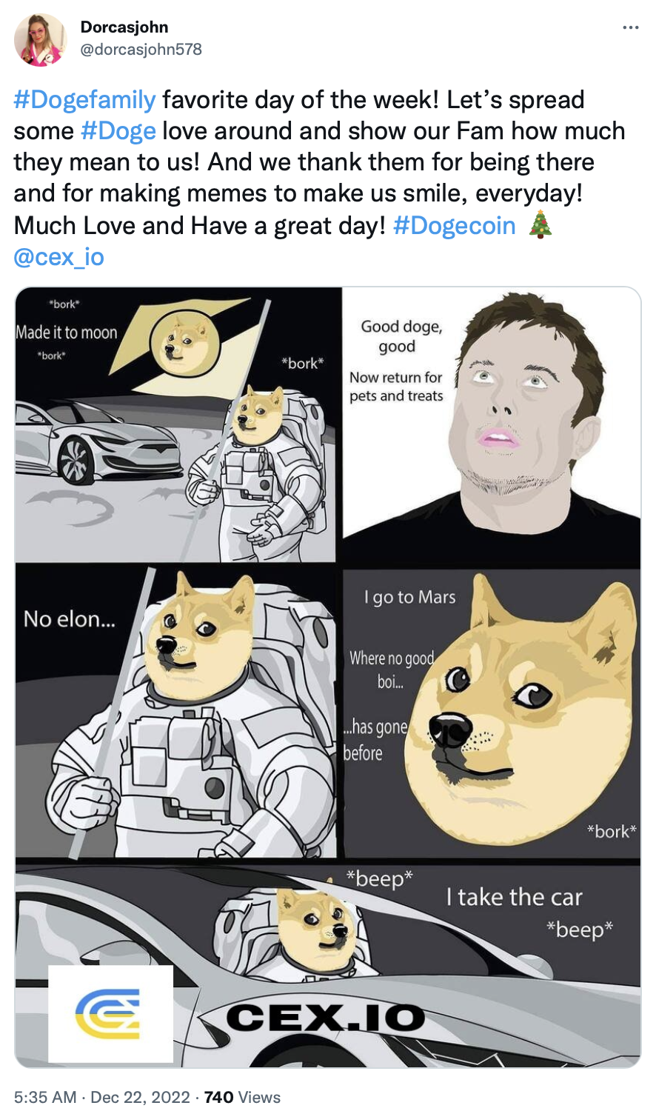Viewport: 656px width, 1114px height.
Task: Open the @dorcasjohn578 handle
Action: tap(141, 49)
